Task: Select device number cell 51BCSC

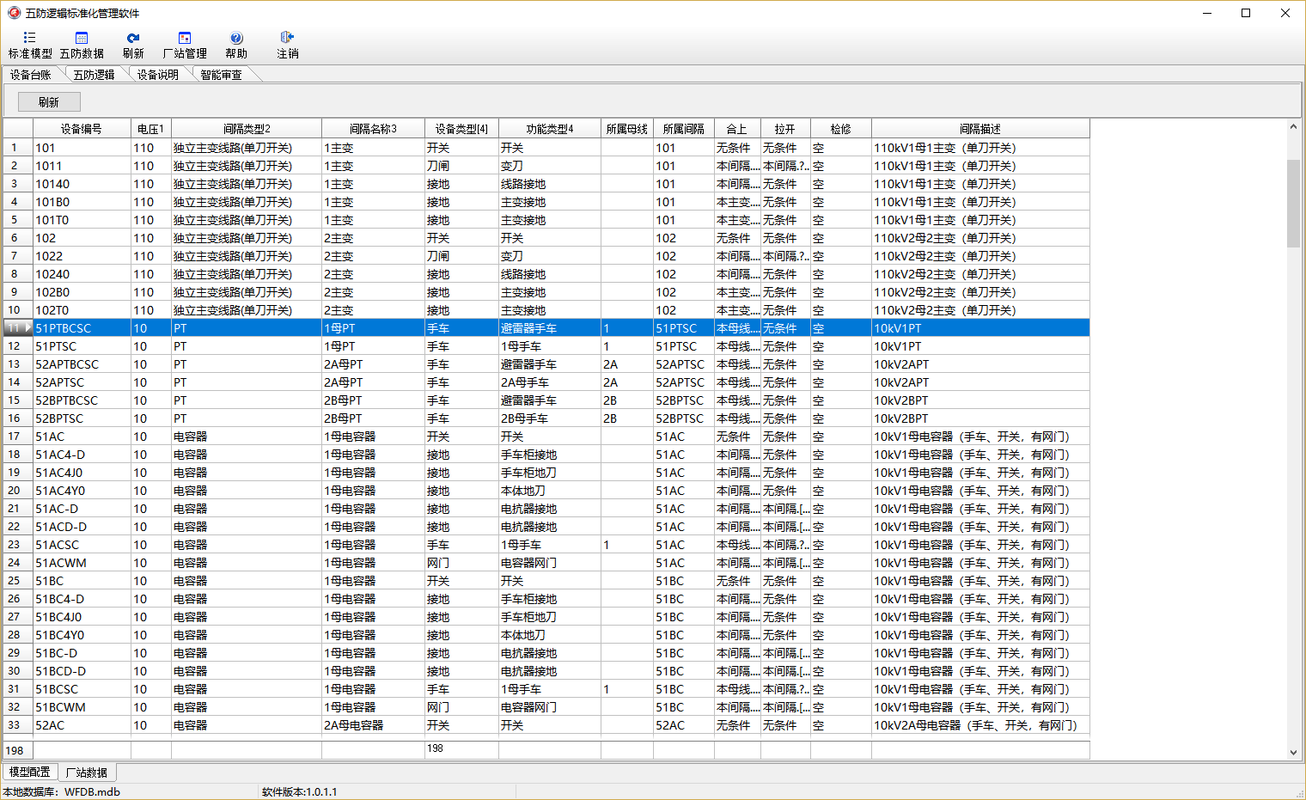Action: pos(82,689)
